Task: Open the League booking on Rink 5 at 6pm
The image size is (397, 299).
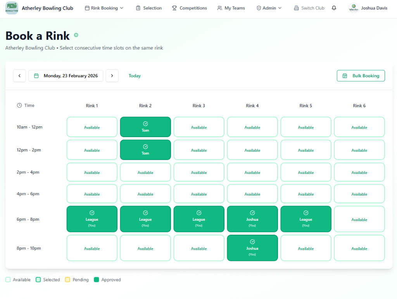Action: tap(306, 219)
